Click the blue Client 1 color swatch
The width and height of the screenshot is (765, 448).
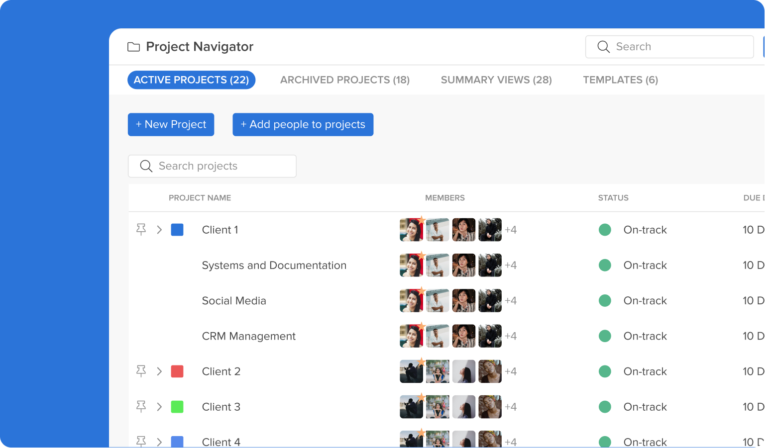point(177,230)
